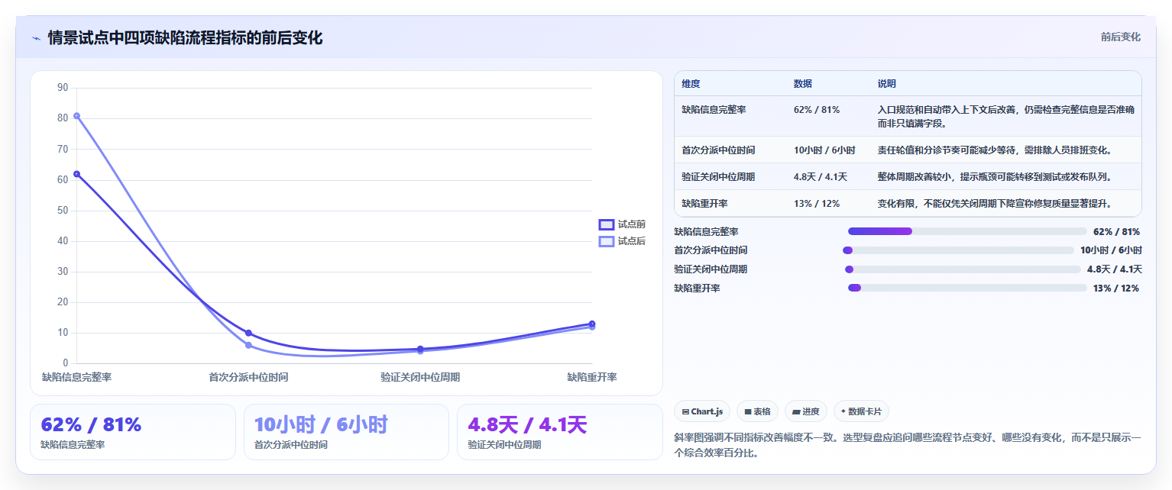The width and height of the screenshot is (1172, 490).
Task: Click x-axis label 缺陷信息完整率
Action: click(76, 377)
